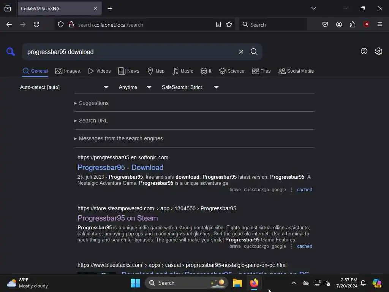List all tabs dropdown arrow

[313, 8]
